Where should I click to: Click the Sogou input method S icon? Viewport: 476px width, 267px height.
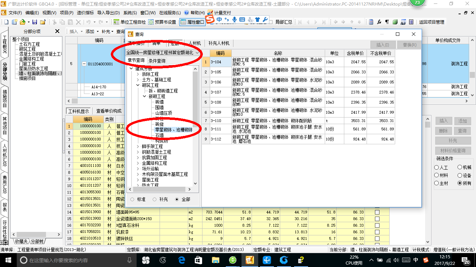pos(210,19)
